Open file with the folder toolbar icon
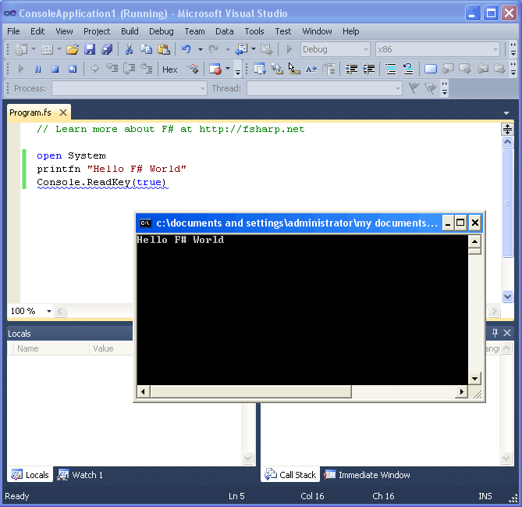Screen dimensions: 522x507 (x=73, y=50)
